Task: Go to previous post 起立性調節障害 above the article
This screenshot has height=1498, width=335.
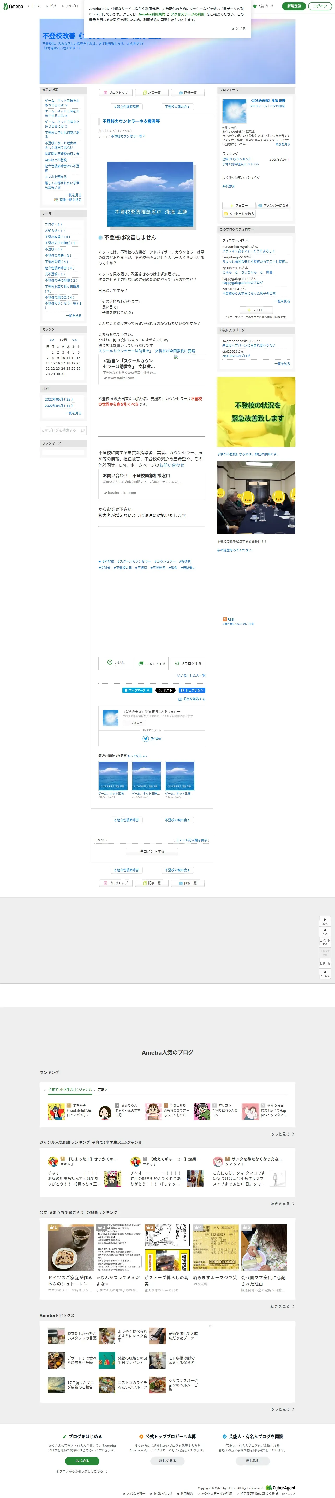Action: pyautogui.click(x=127, y=107)
